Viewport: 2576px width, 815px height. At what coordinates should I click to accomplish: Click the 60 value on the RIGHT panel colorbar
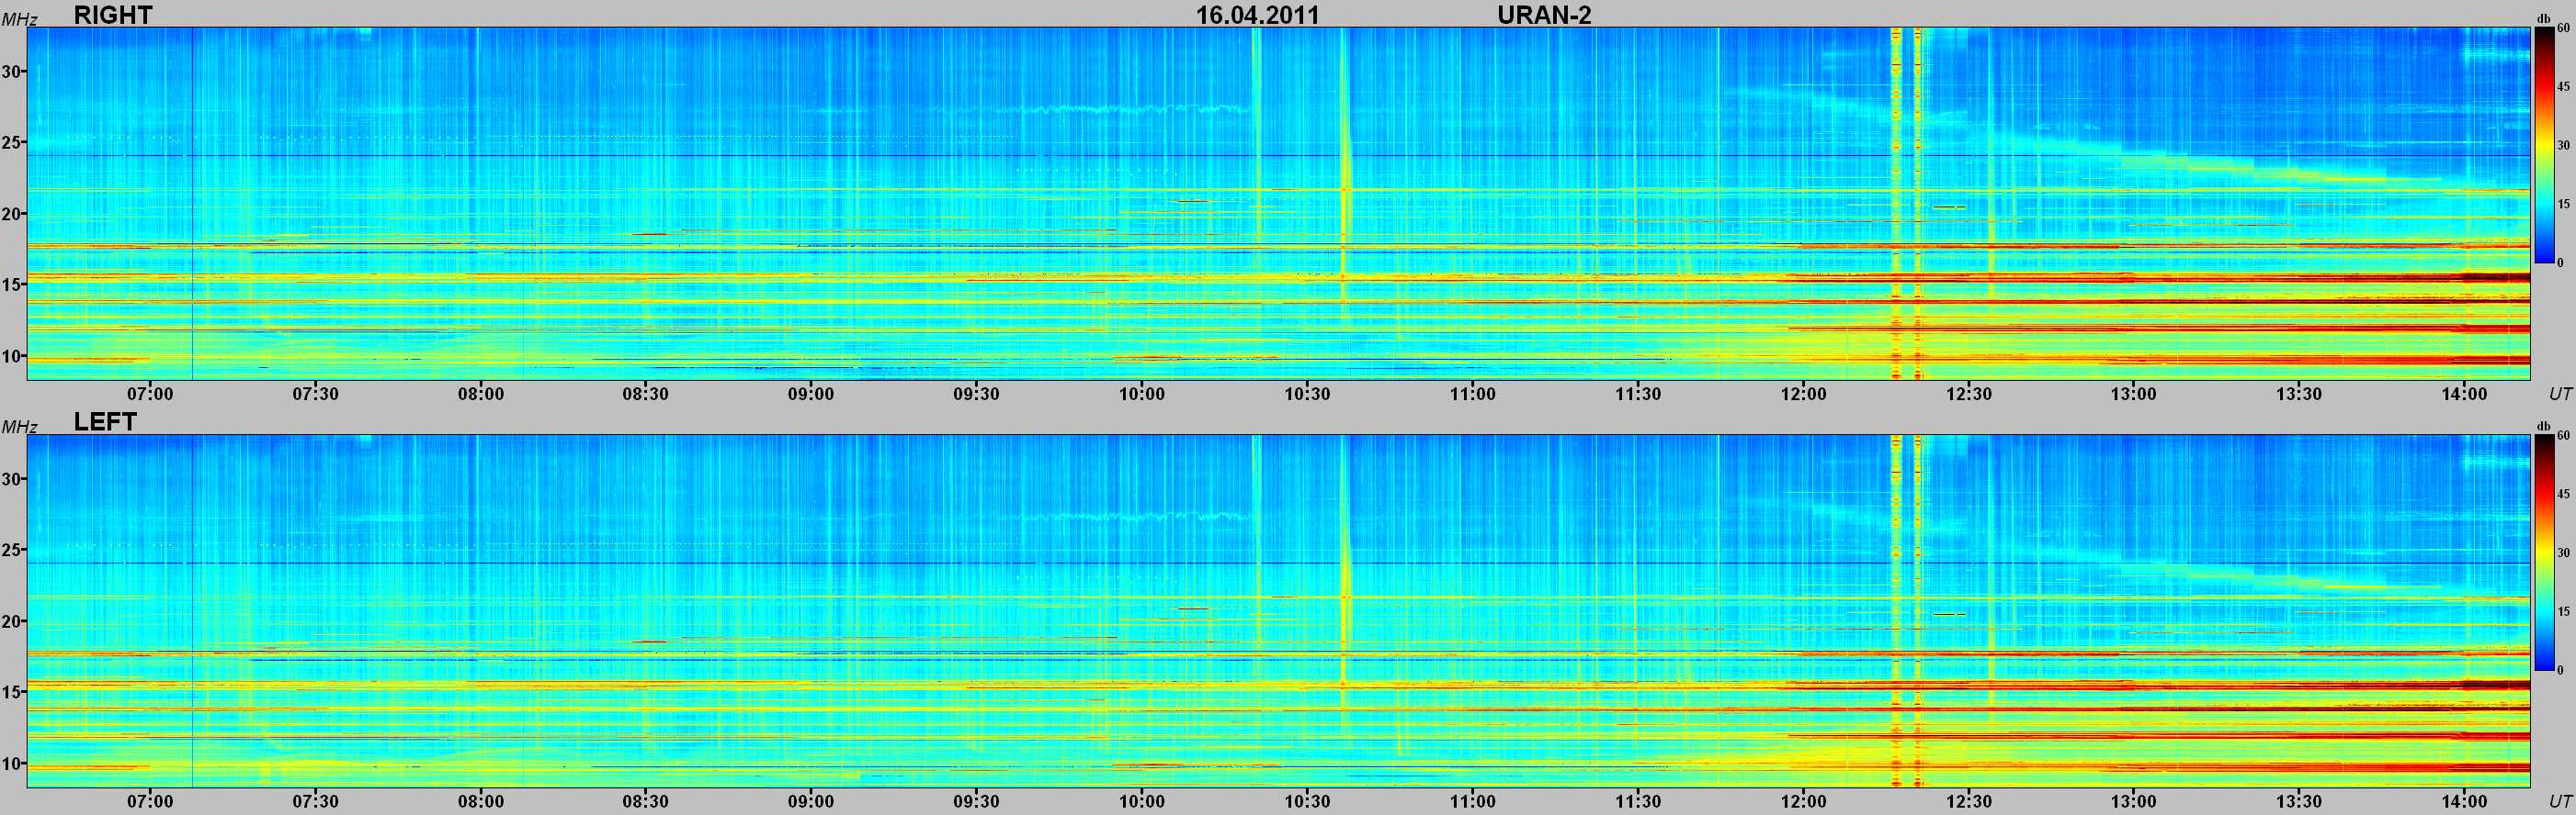pyautogui.click(x=2563, y=28)
